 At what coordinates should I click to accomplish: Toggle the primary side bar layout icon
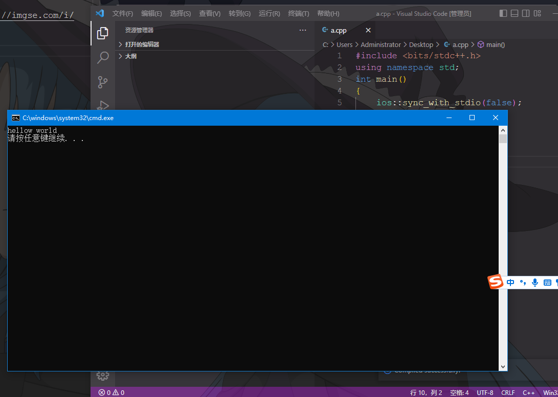click(x=503, y=13)
